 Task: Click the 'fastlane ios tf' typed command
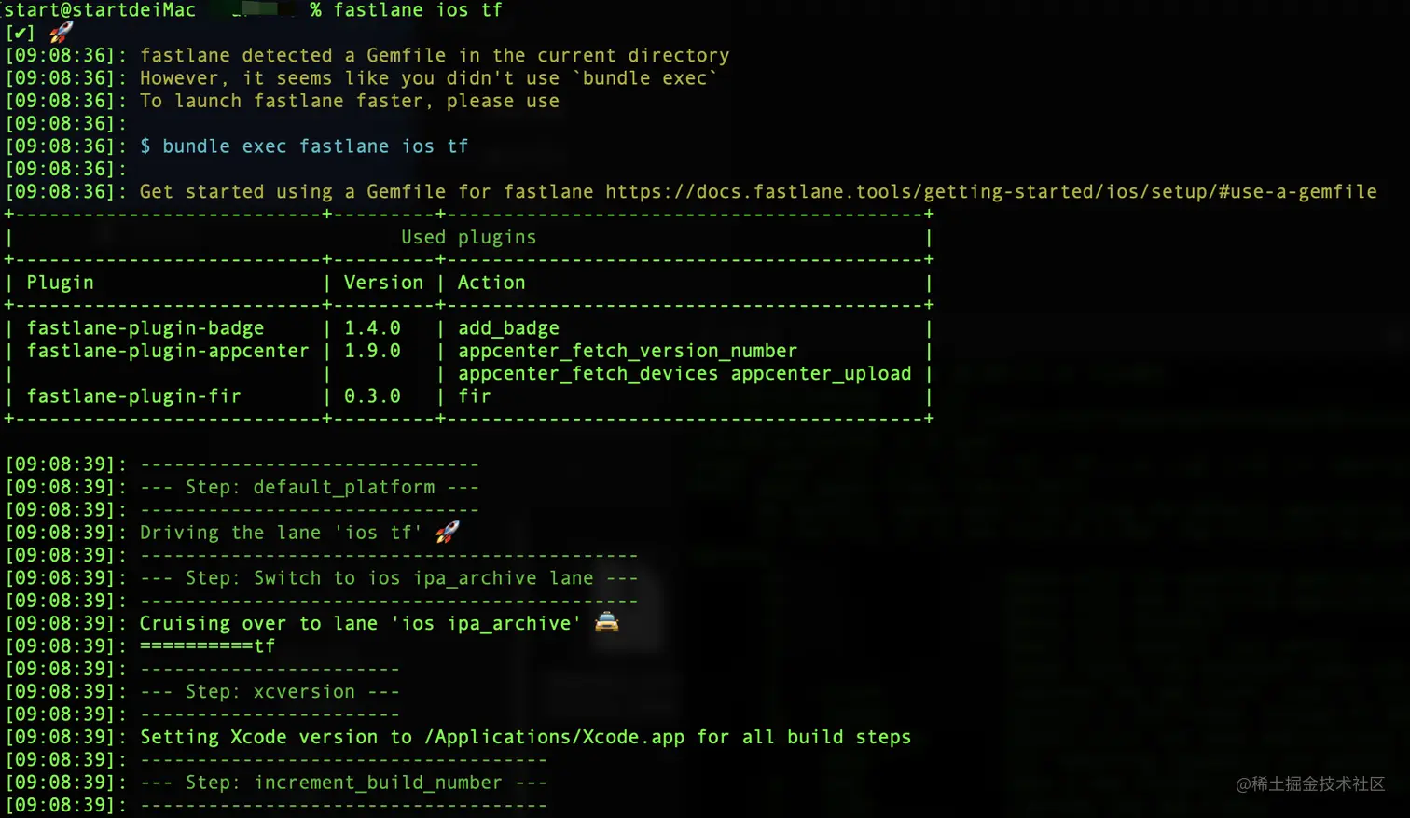(x=419, y=10)
